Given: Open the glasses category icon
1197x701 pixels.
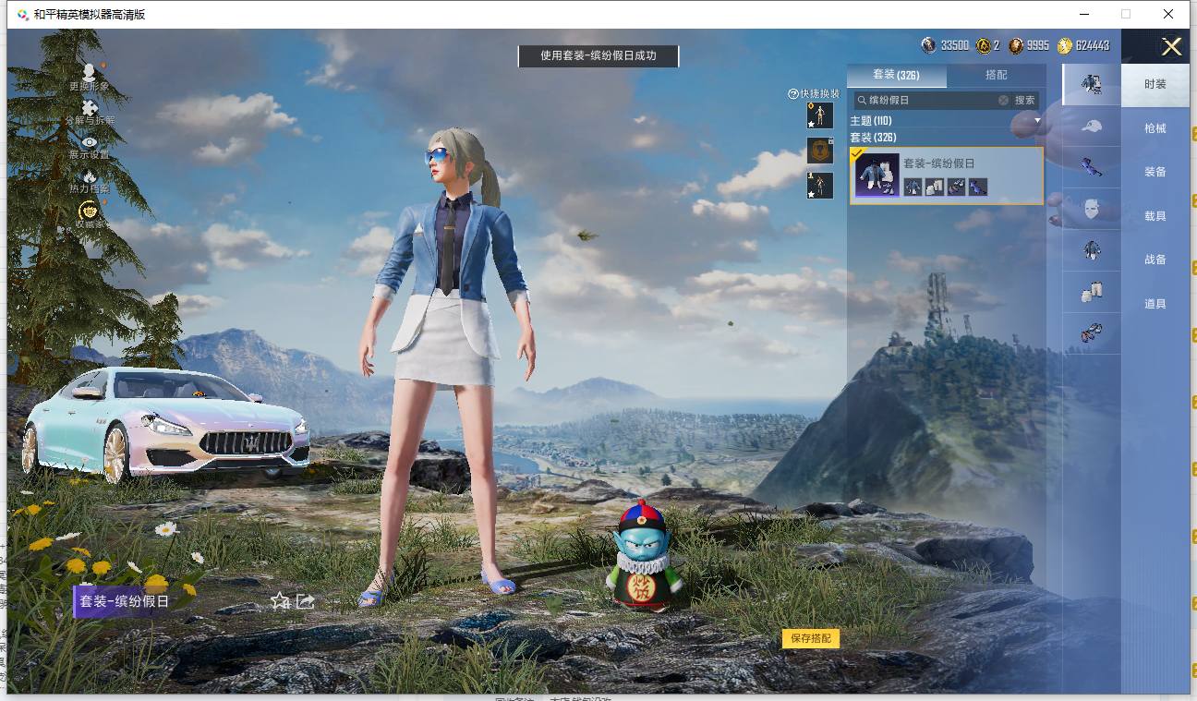Looking at the screenshot, I should pyautogui.click(x=1092, y=167).
